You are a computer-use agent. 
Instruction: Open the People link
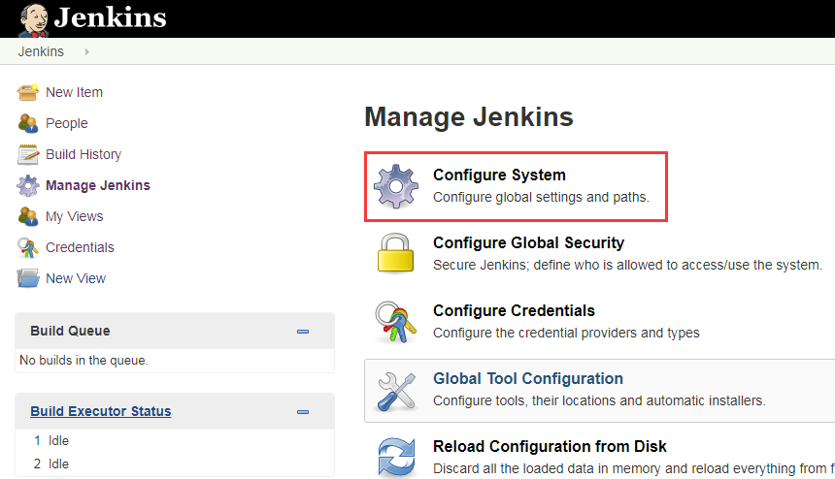point(67,123)
